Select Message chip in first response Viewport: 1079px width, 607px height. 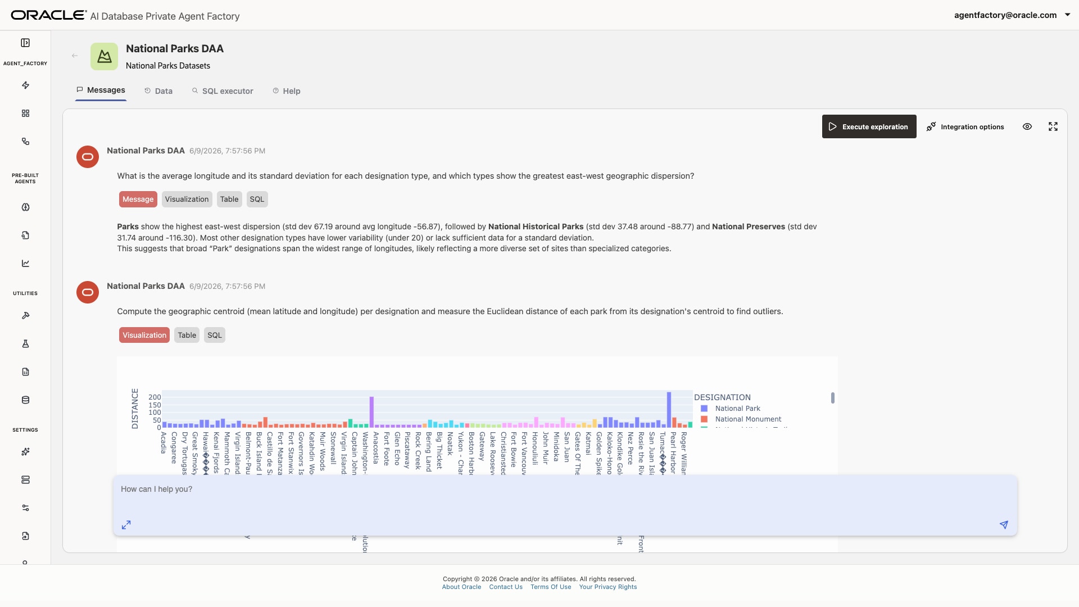tap(138, 199)
